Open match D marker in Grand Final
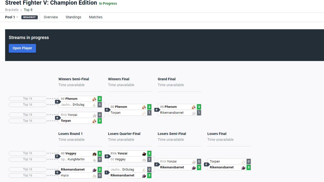The height and width of the screenshot is (182, 324). 157,110
